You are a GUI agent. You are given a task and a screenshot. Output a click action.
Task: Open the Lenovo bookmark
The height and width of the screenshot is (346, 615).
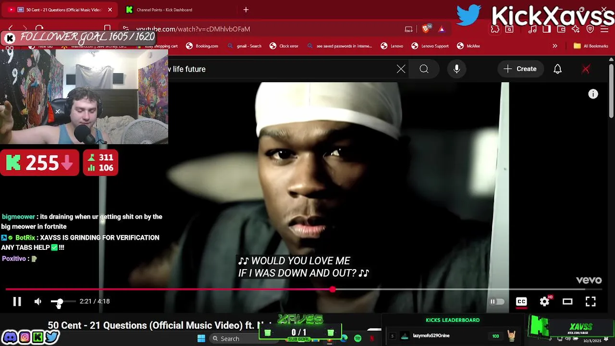point(392,46)
